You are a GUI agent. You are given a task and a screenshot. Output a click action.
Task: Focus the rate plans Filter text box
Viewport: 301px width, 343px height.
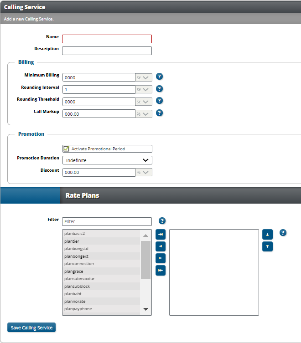coord(107,221)
